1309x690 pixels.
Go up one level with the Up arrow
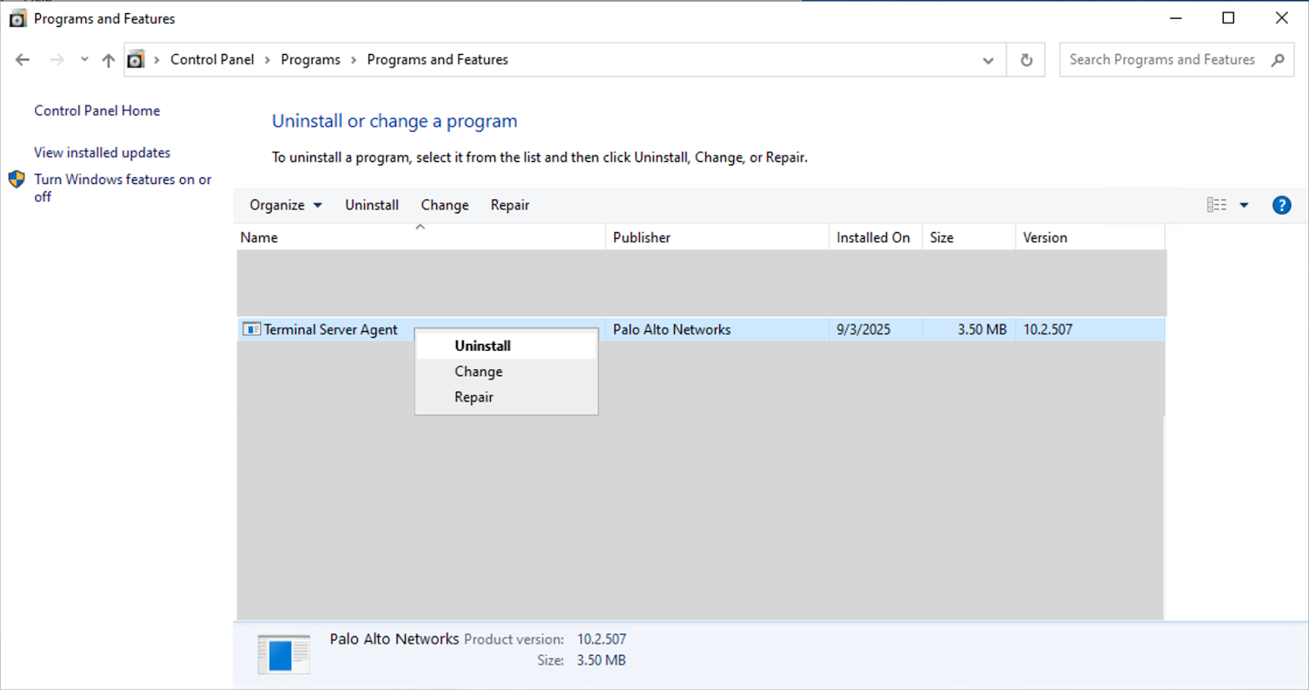tap(108, 60)
